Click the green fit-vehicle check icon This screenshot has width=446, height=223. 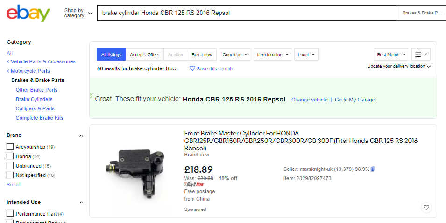(x=91, y=95)
